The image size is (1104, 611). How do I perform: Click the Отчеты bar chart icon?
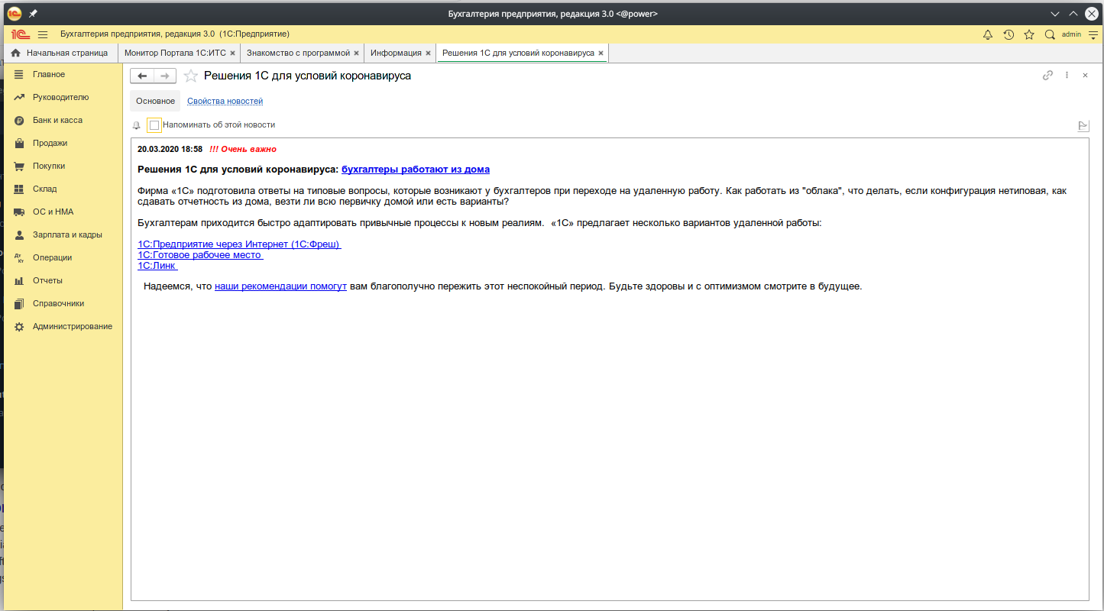pos(19,280)
